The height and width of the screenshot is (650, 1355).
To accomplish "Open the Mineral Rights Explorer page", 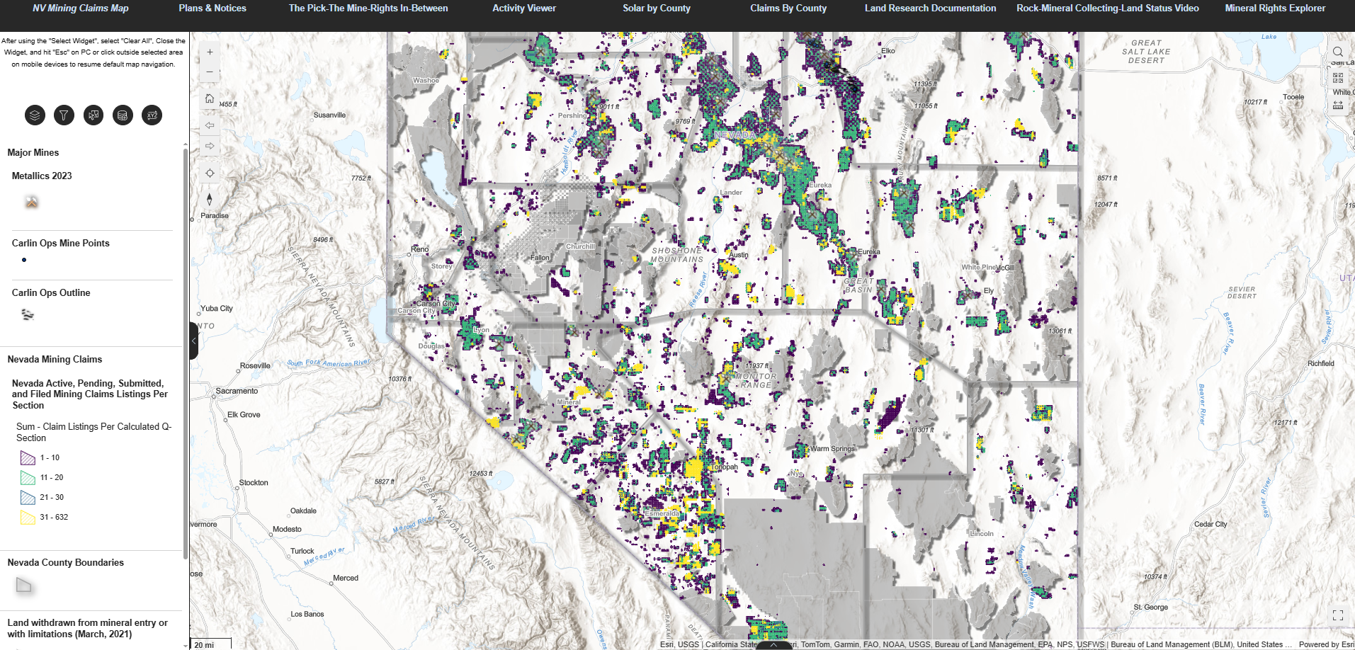I will [x=1275, y=8].
